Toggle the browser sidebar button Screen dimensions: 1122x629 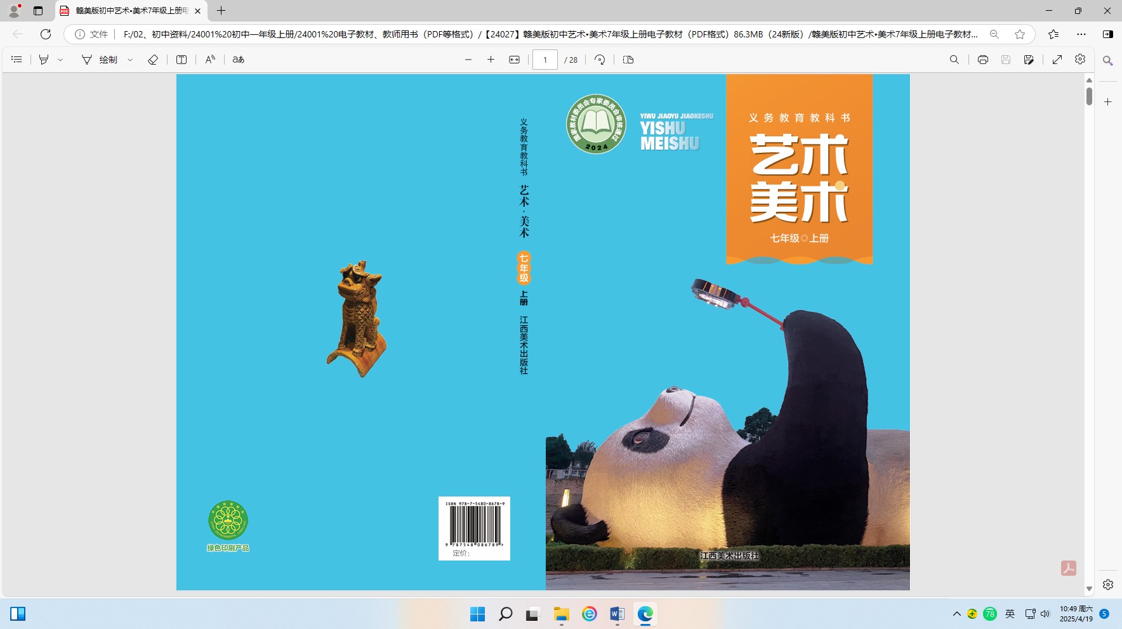click(x=1108, y=34)
